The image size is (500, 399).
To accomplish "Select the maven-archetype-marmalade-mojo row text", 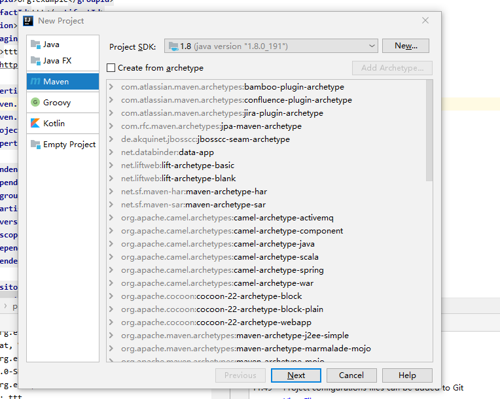I will coord(246,348).
